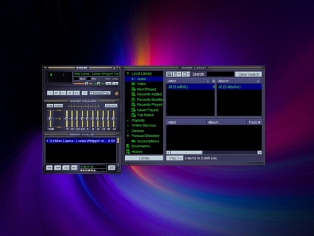
Task: Open the second view options dropdown icon
Action: [x=177, y=74]
